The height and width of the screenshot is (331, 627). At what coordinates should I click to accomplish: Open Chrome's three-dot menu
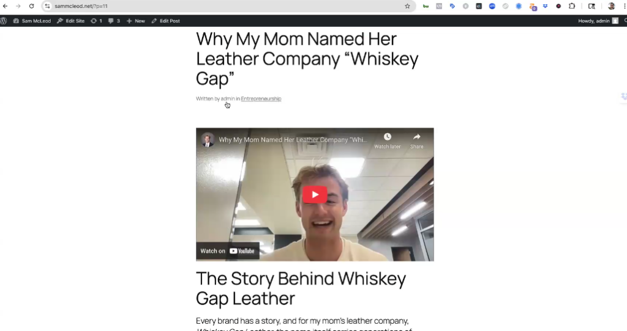click(623, 6)
